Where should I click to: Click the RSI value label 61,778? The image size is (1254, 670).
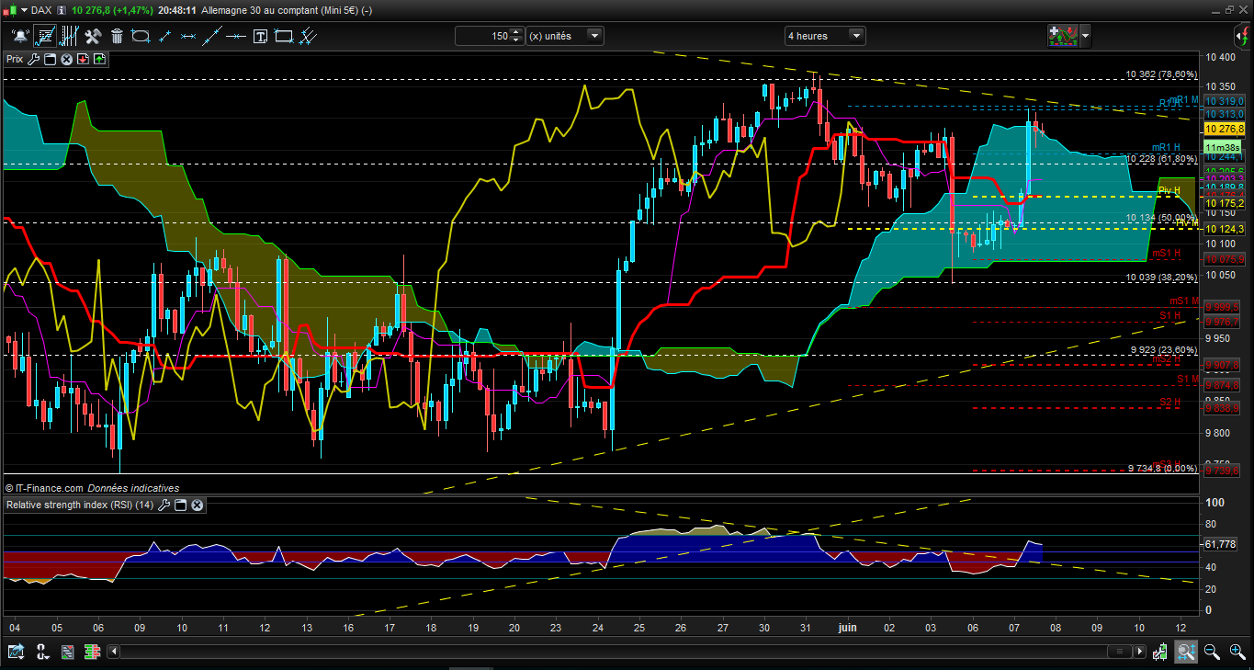[1221, 545]
